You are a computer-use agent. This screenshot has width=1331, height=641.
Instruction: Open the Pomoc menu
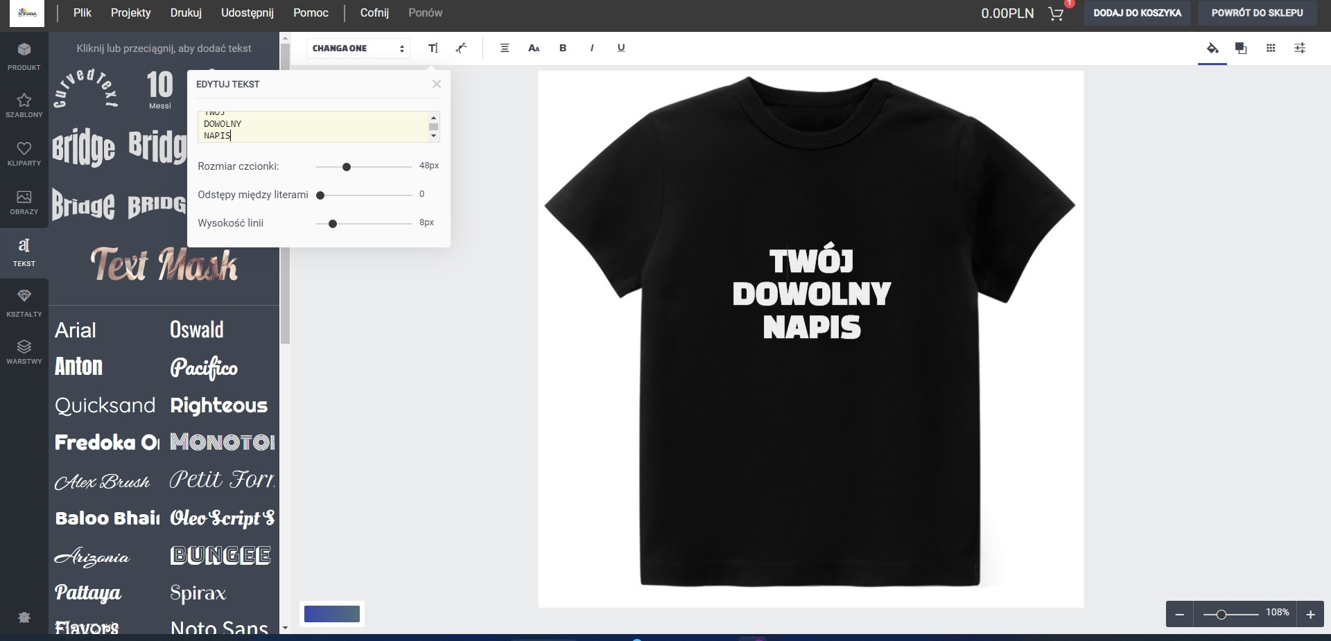pyautogui.click(x=311, y=12)
